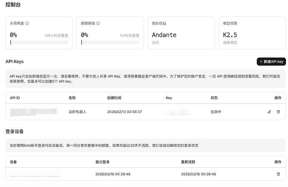Click the 生效中 status cell
Image resolution: width=288 pixels, height=187 pixels.
click(216, 112)
